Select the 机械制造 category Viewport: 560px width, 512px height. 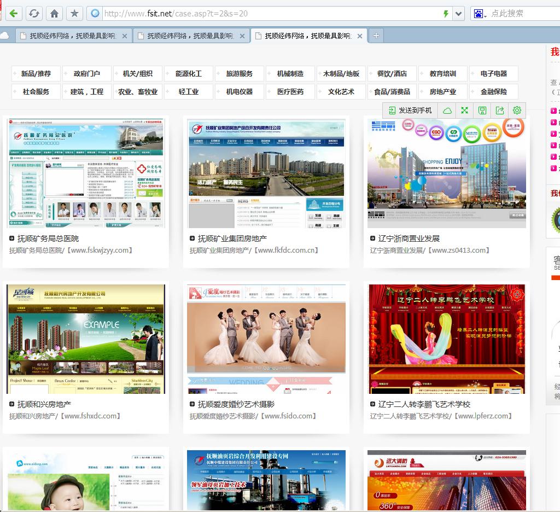(x=290, y=74)
